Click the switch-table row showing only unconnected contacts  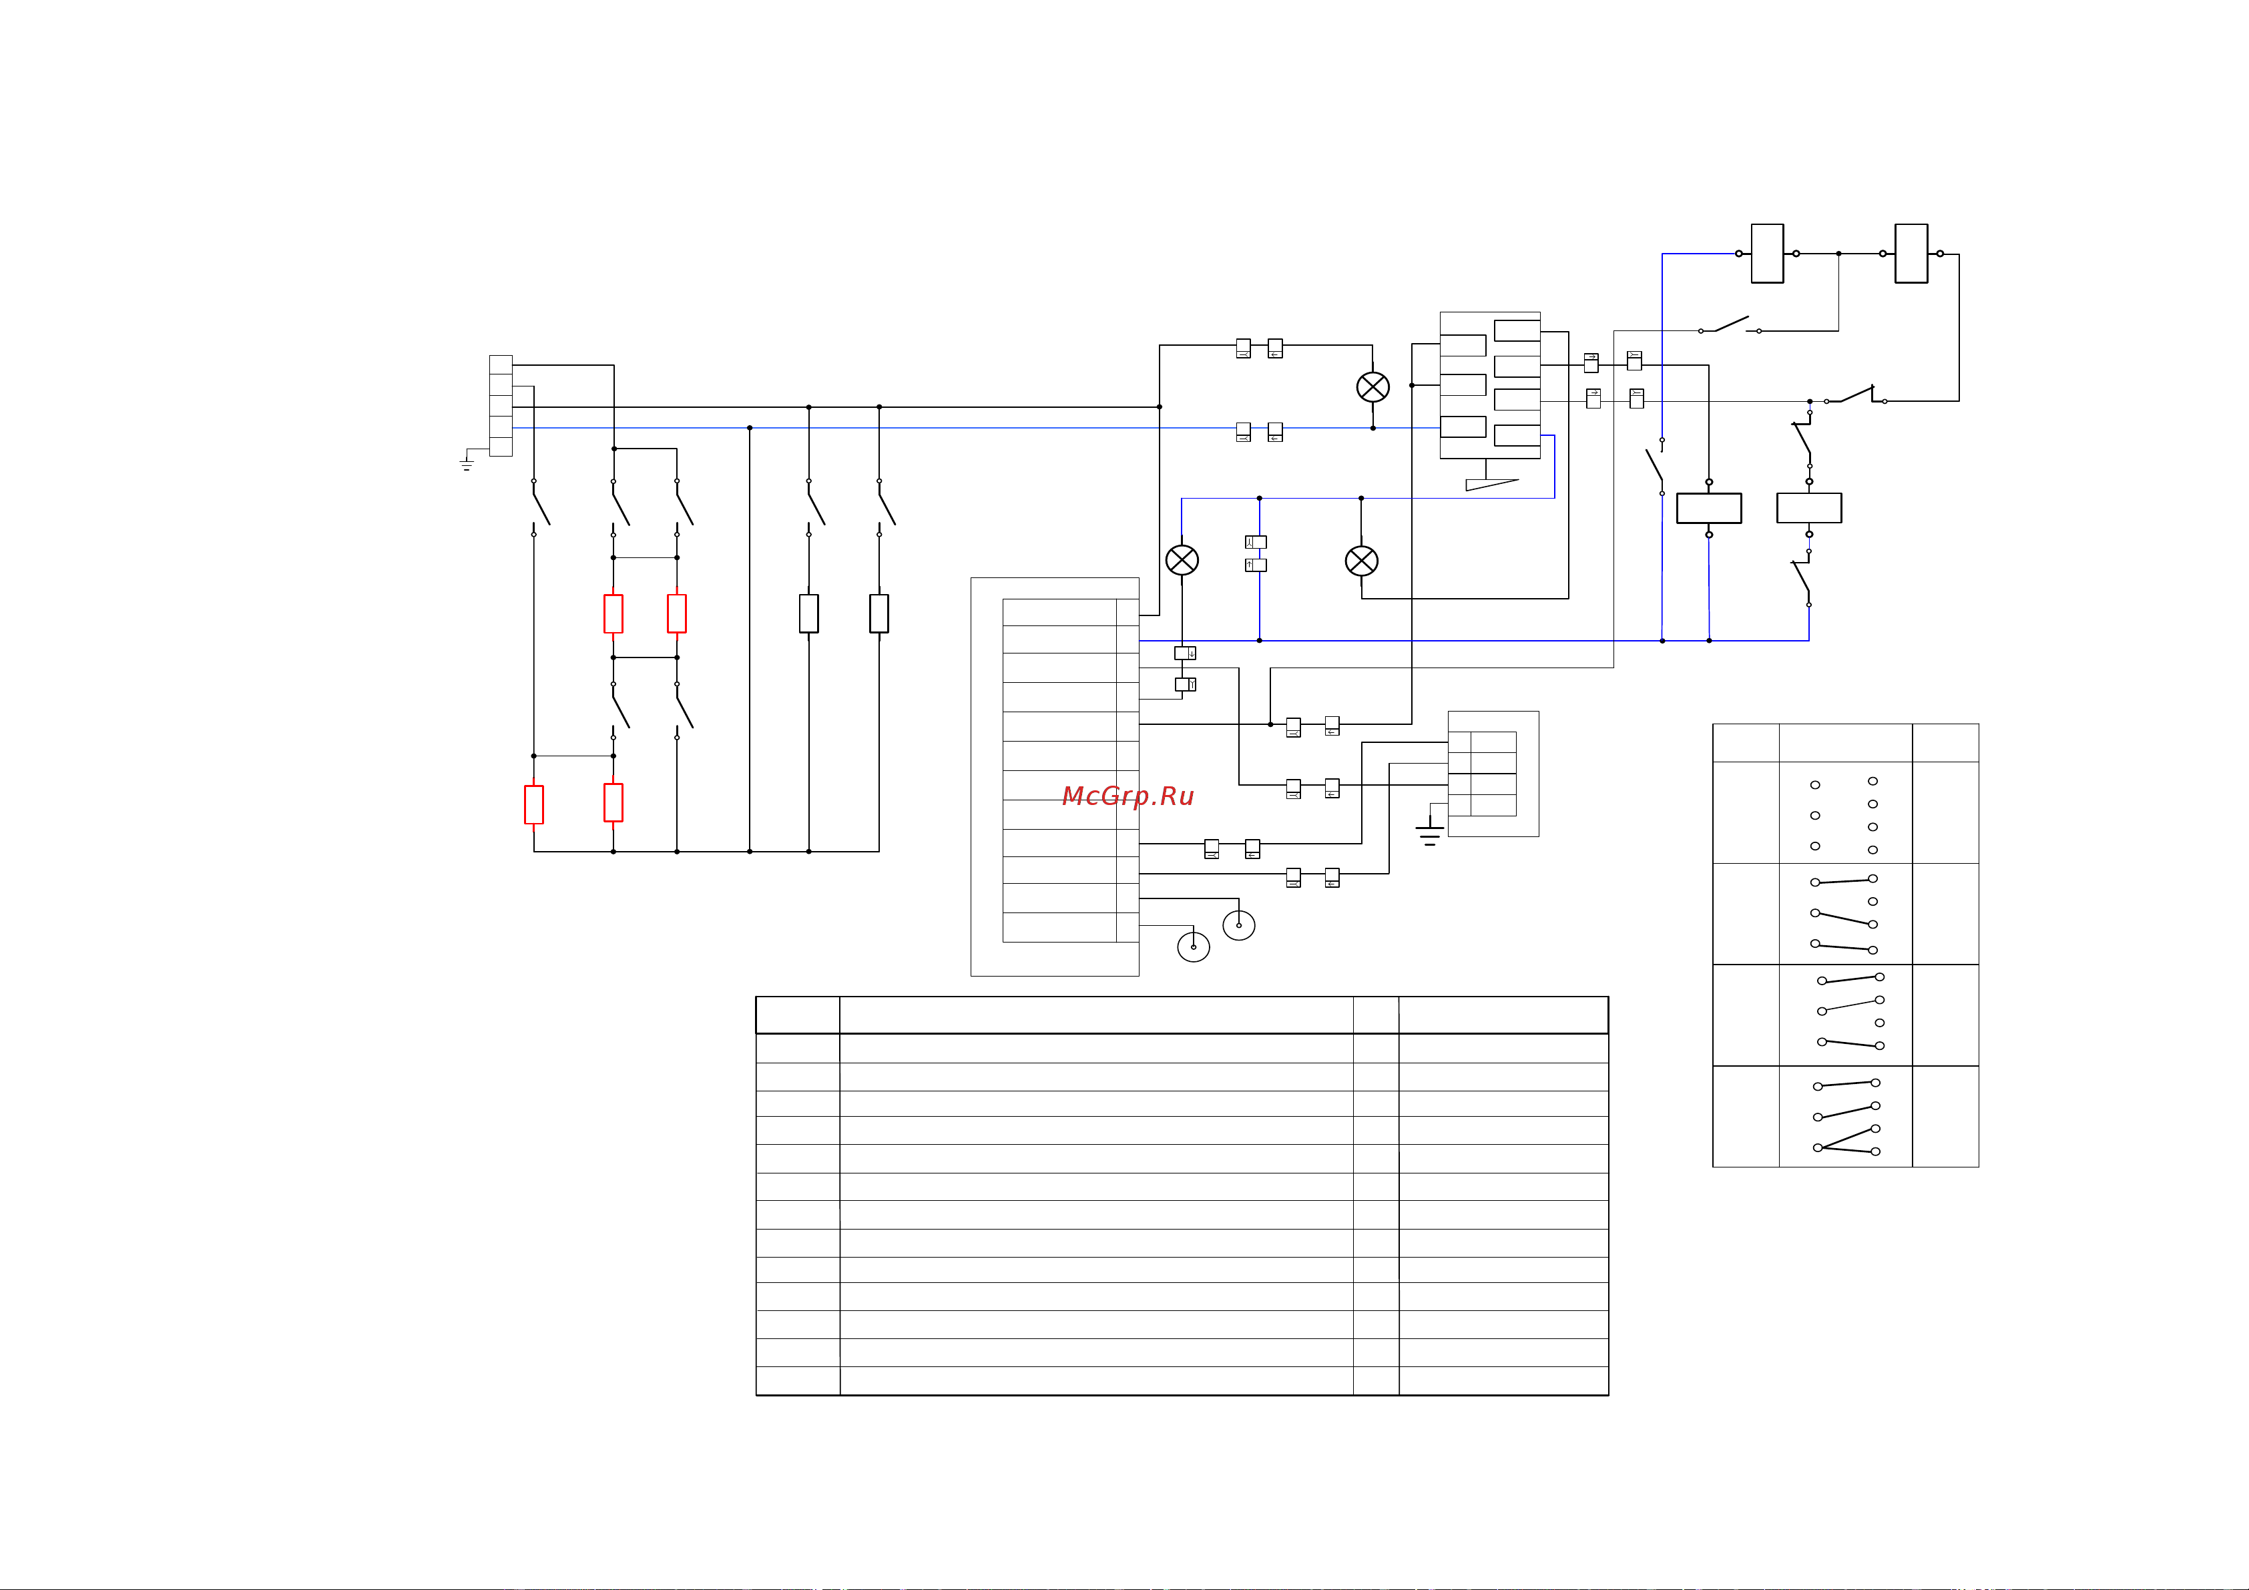(1845, 813)
